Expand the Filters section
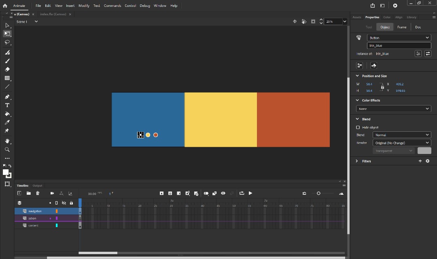The width and height of the screenshot is (437, 259). [x=357, y=161]
